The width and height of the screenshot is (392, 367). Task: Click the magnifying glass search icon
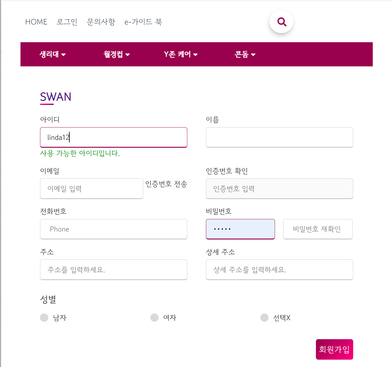tap(281, 22)
